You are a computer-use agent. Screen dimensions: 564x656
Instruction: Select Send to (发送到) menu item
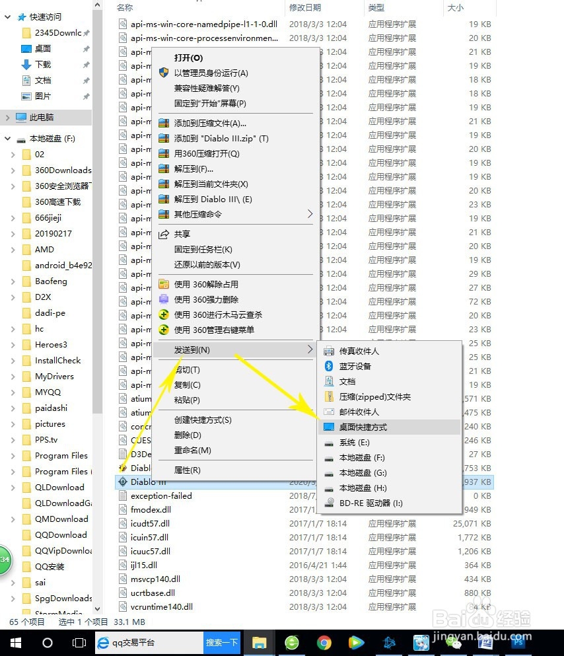[235, 349]
